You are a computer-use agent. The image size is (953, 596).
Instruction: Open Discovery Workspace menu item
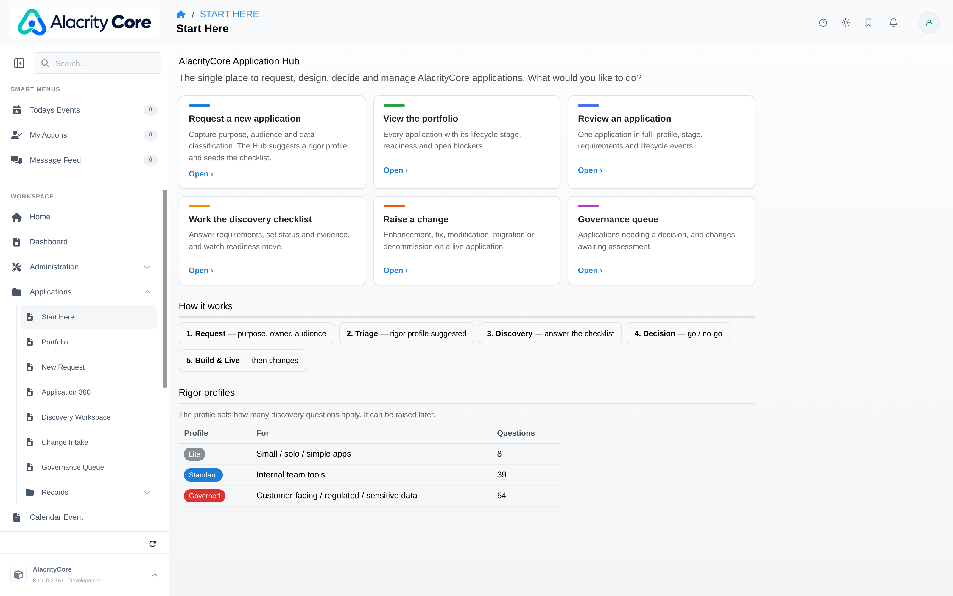click(89, 417)
